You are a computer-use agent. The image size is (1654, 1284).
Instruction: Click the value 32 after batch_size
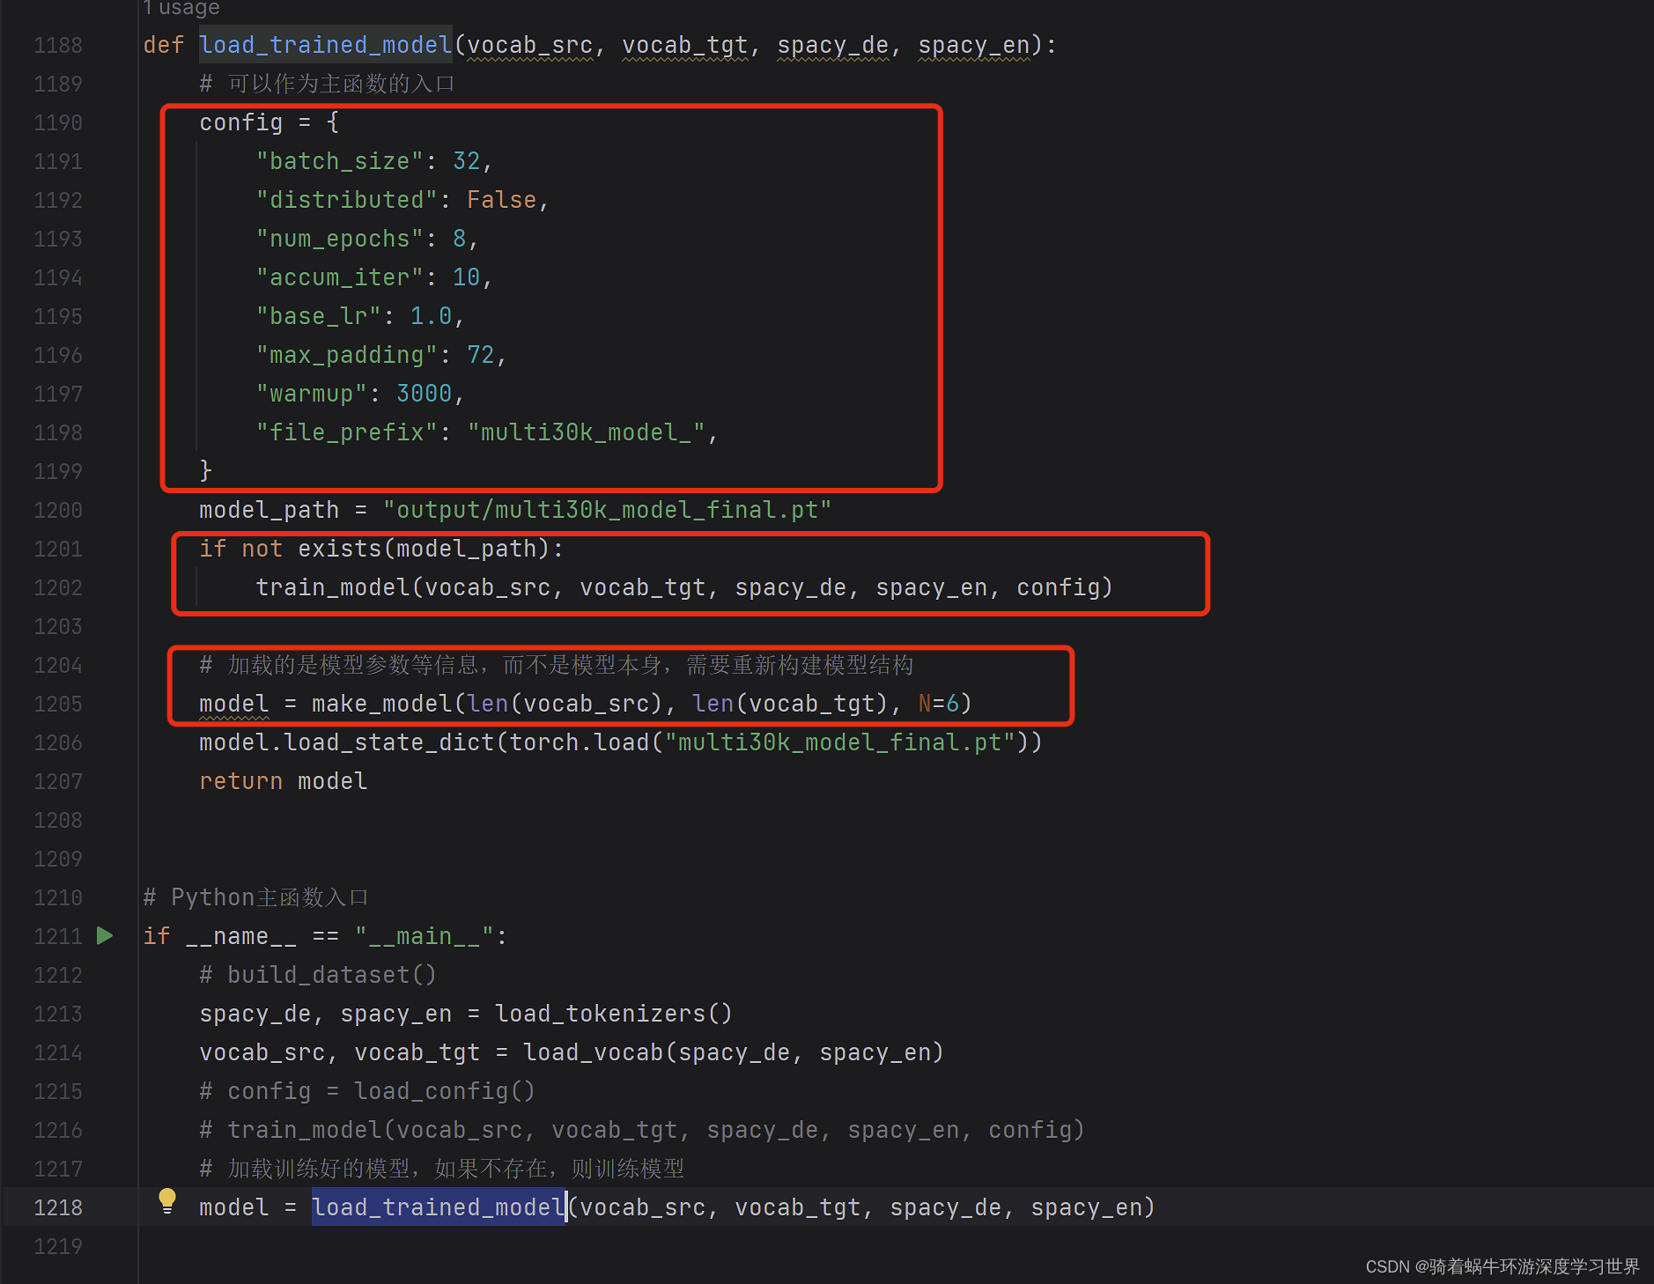pyautogui.click(x=466, y=161)
